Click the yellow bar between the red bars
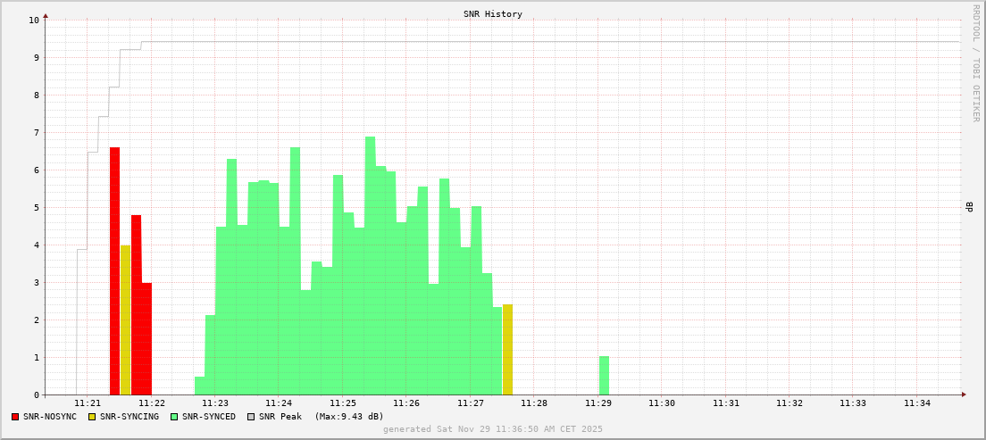The image size is (986, 440). [x=125, y=320]
